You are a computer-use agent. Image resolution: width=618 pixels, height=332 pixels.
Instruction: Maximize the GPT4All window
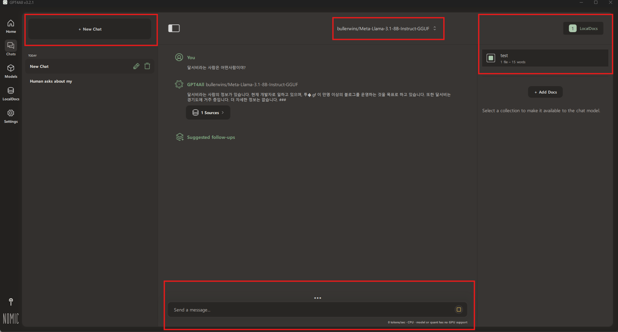pos(596,3)
